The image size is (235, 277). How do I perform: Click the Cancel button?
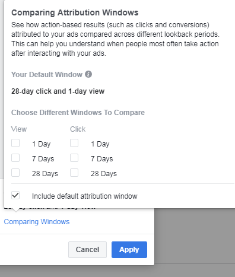87,250
